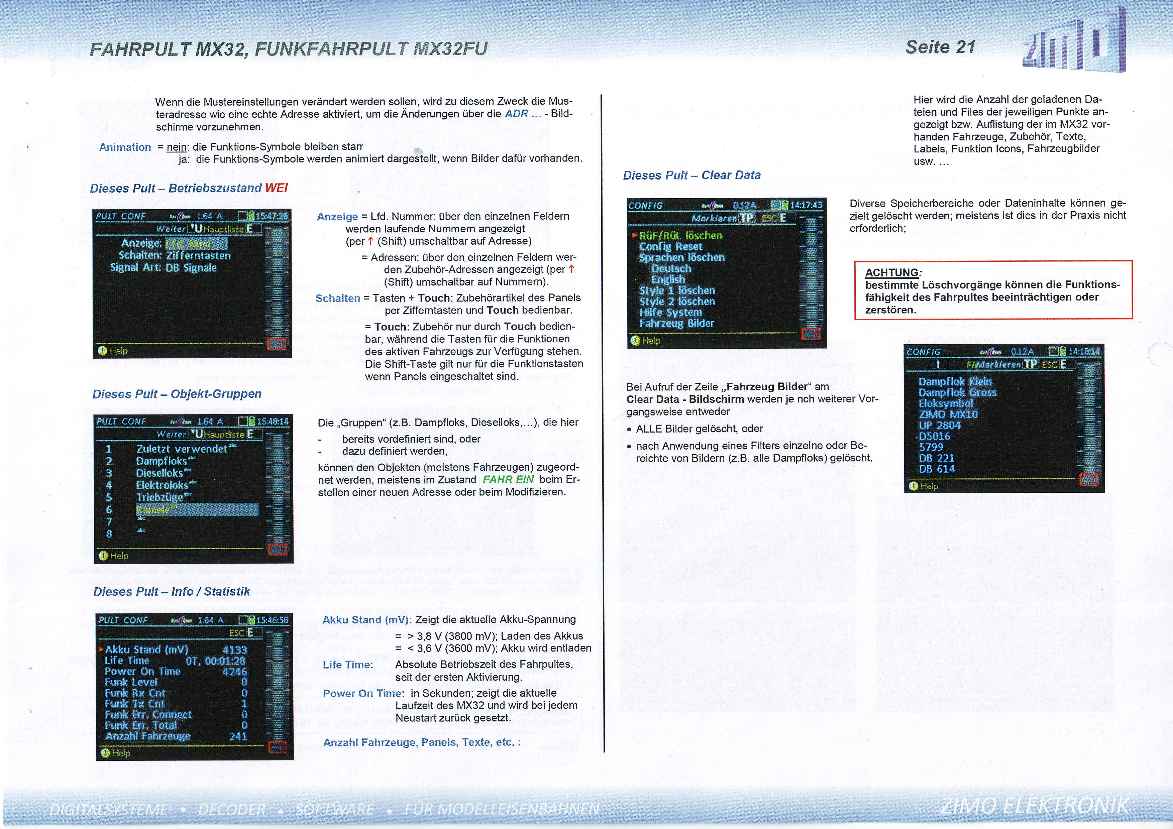Tap the Help icon on the 15:47:26 screen
Screen dimensions: 1173x829
(102, 350)
